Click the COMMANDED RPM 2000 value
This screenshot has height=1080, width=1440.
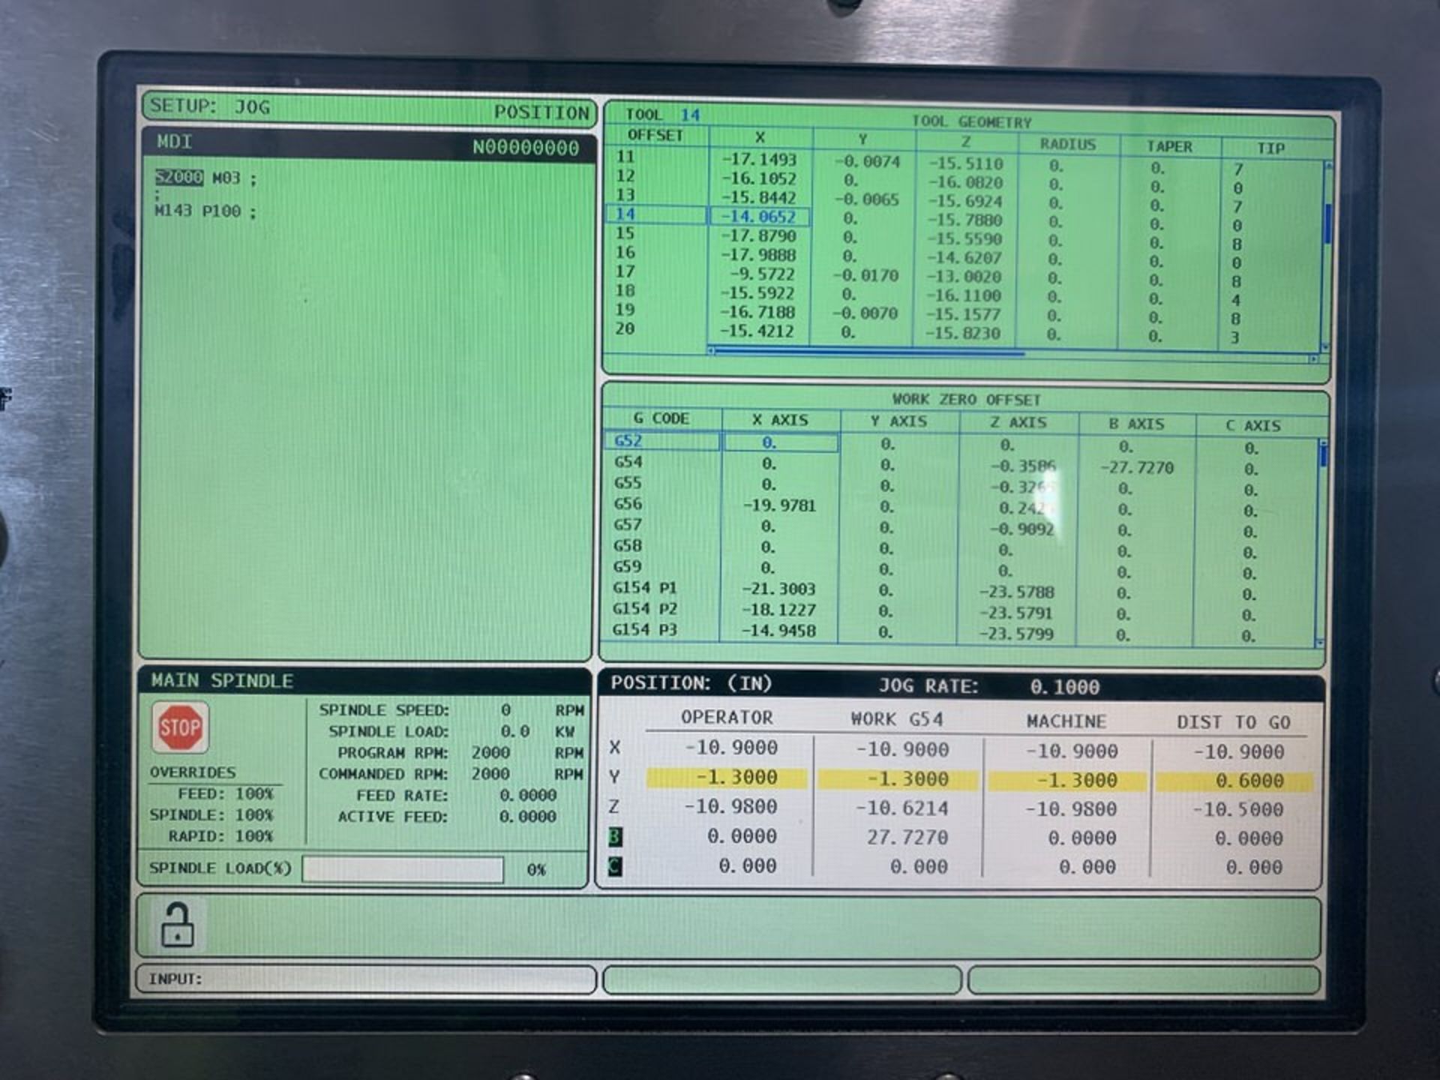(x=490, y=774)
